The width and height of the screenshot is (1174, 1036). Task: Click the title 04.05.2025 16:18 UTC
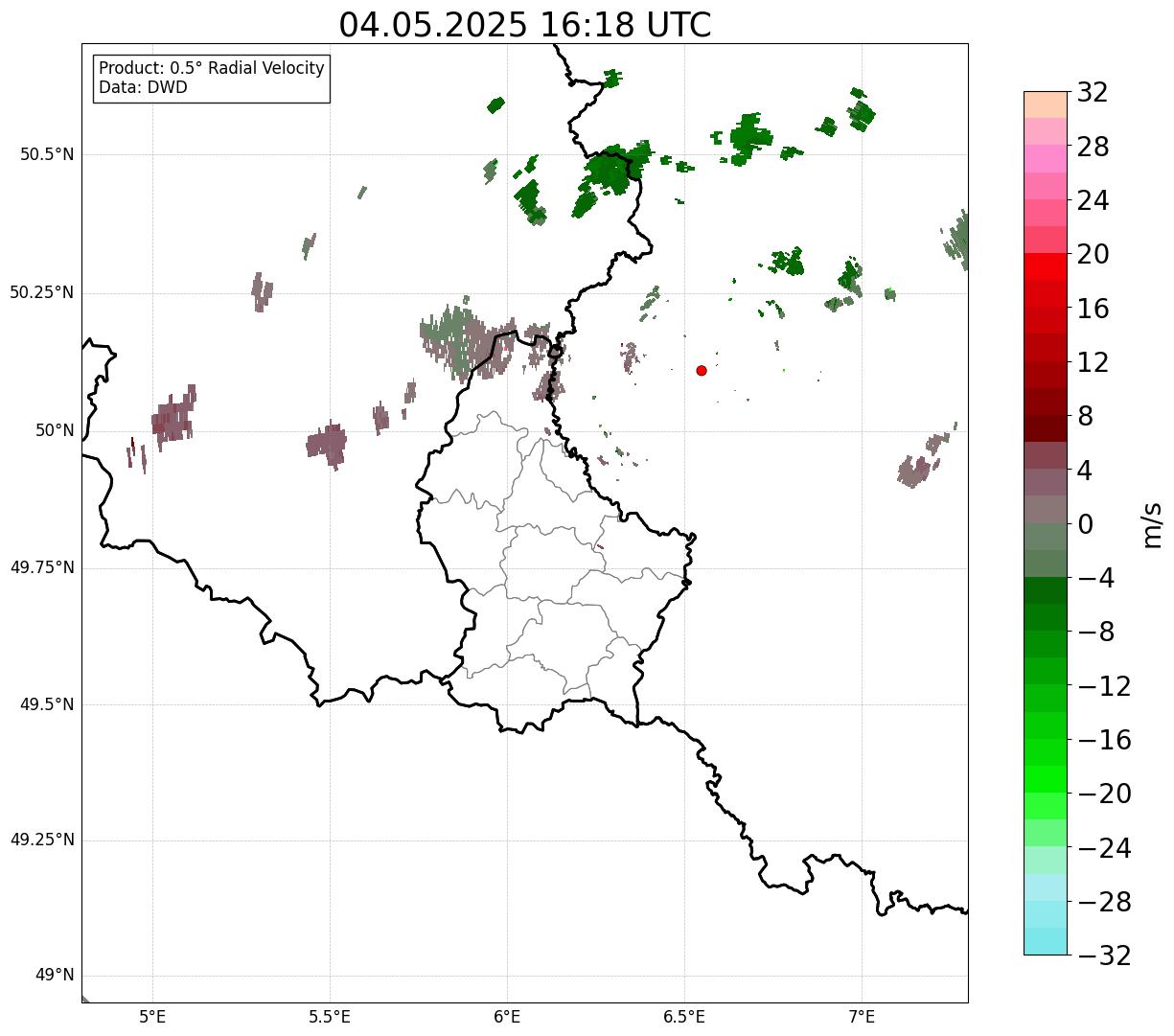(x=525, y=25)
